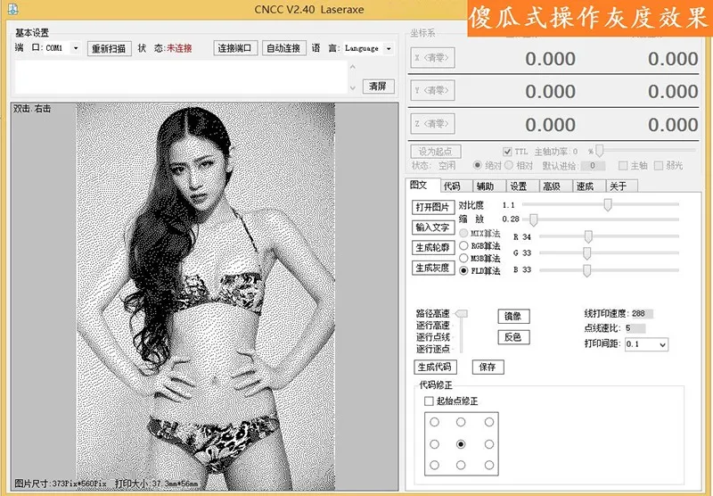Viewport: 713px width, 496px height.
Task: Click the 线打印速度 value field
Action: click(642, 313)
